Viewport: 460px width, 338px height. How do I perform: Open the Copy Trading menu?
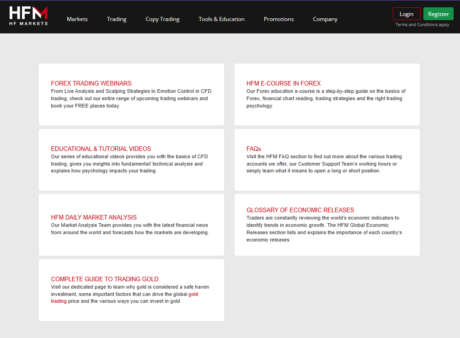click(x=162, y=19)
